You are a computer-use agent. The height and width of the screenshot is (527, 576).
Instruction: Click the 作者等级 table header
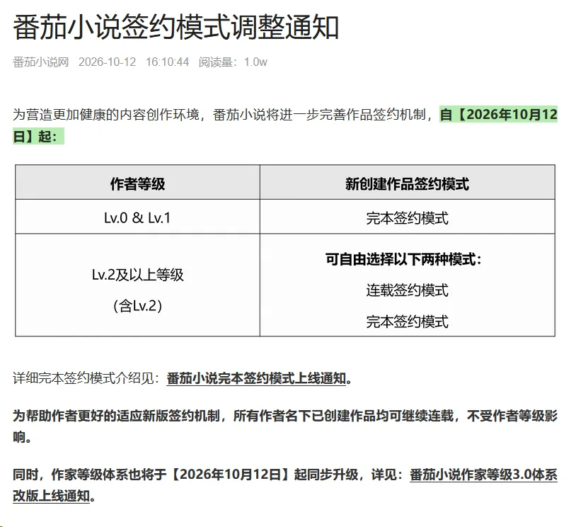point(138,184)
